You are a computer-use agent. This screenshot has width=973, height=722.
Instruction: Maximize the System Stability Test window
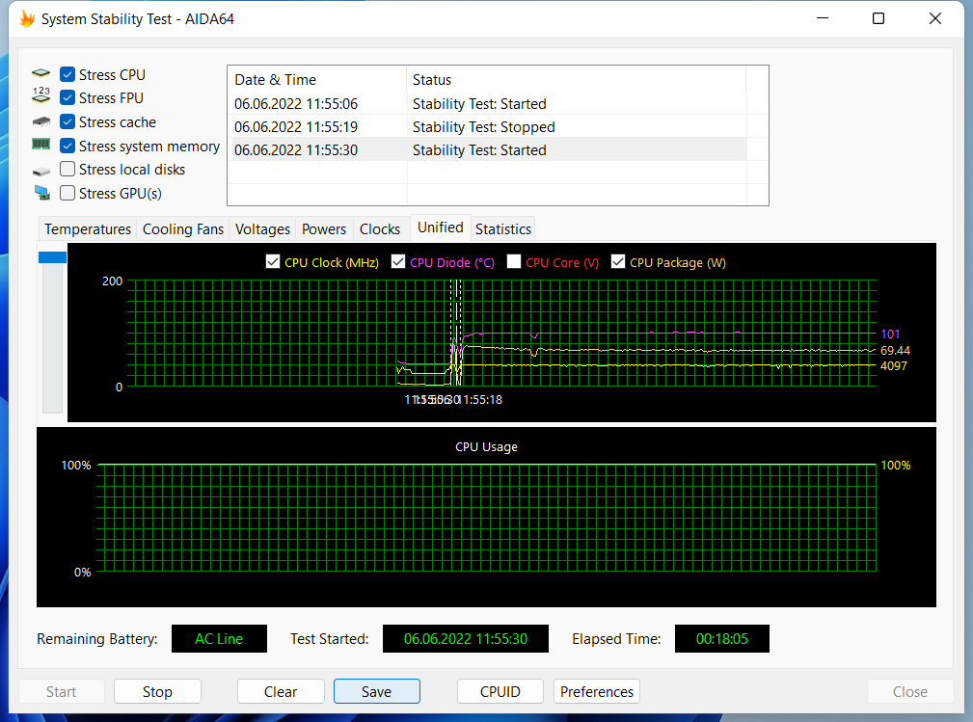[878, 18]
